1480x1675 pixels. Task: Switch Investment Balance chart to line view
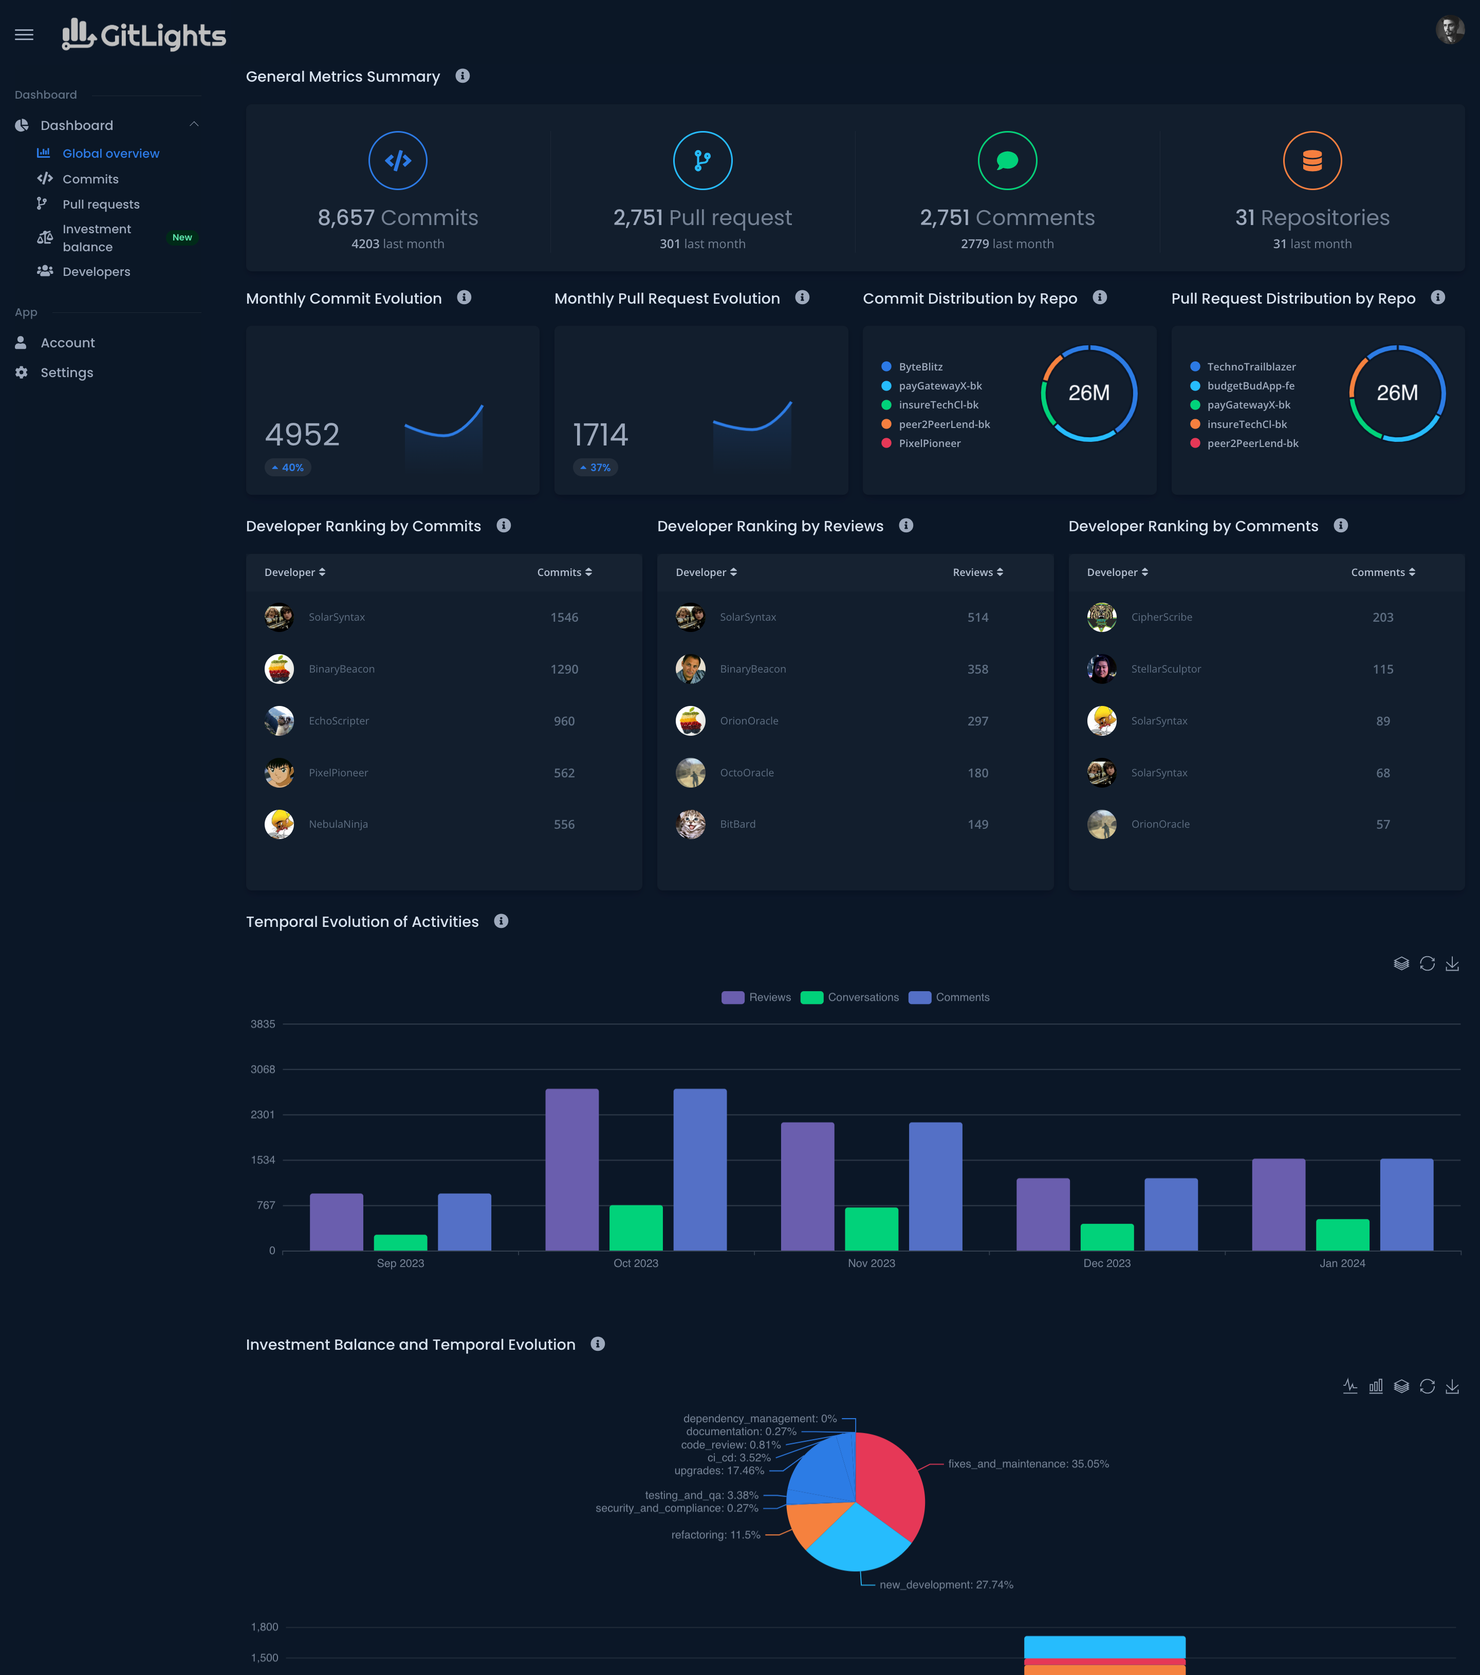[x=1349, y=1386]
